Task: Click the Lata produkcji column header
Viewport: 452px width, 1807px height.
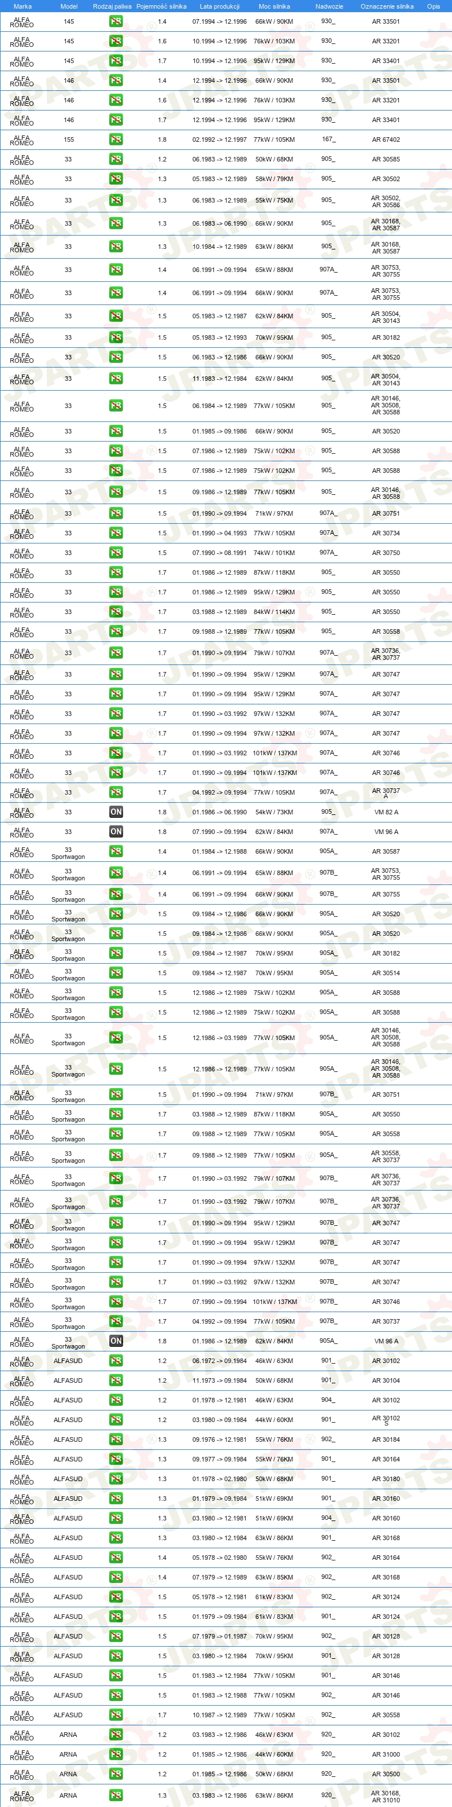Action: coord(219,6)
